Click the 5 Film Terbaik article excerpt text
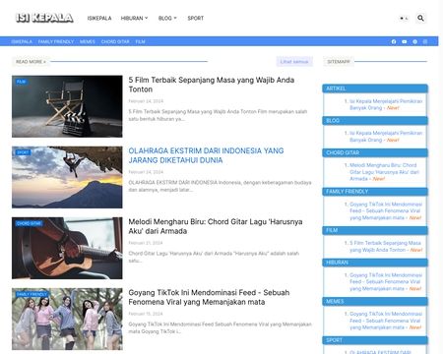This screenshot has width=443, height=354. (x=218, y=115)
